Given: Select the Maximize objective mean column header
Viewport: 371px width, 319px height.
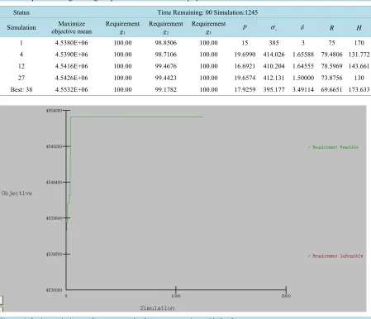Looking at the screenshot, I should [x=72, y=27].
